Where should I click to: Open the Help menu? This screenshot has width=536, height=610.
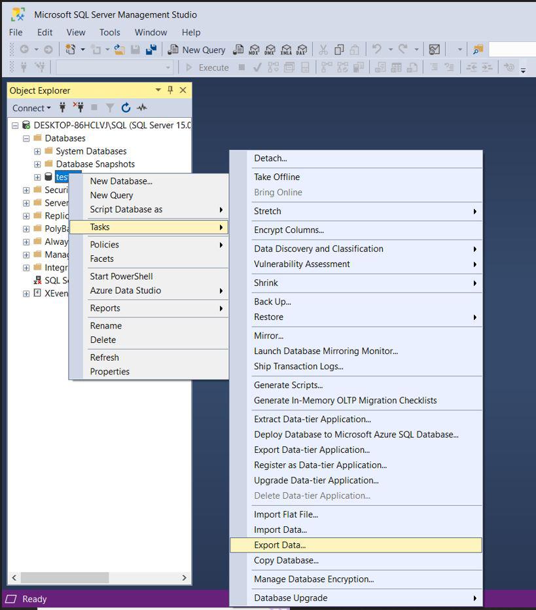(191, 32)
